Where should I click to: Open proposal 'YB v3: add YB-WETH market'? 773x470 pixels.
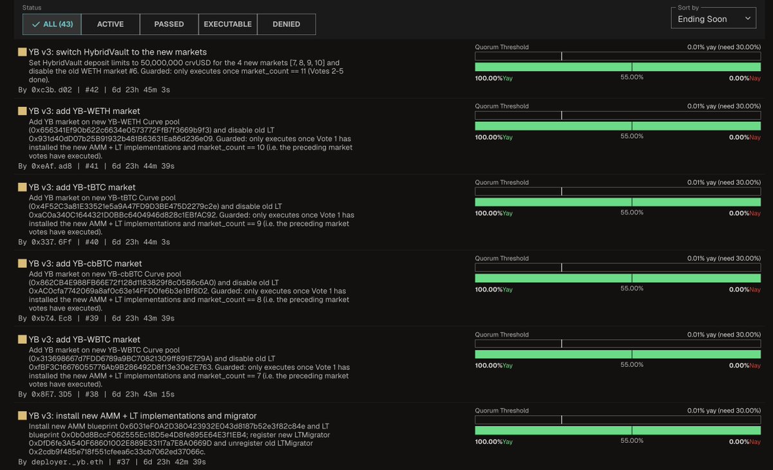84,111
